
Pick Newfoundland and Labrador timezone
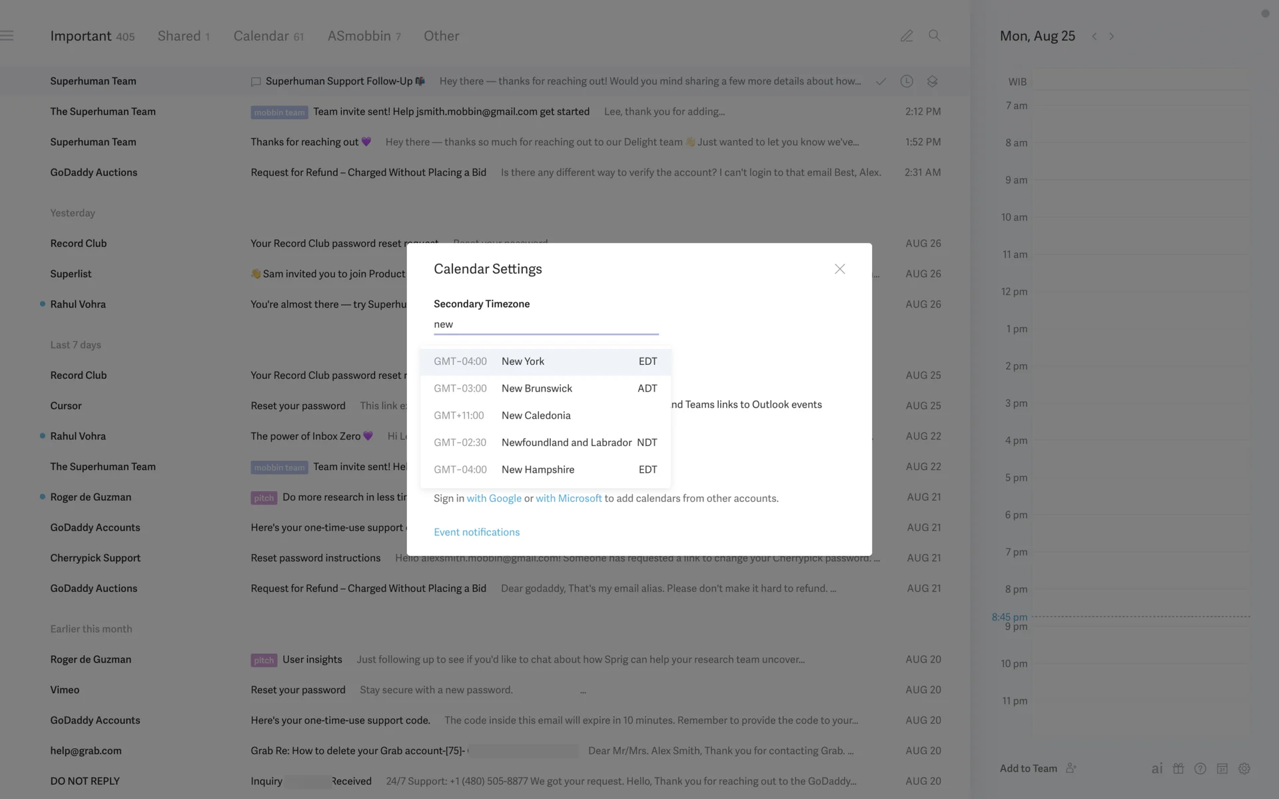coord(545,443)
